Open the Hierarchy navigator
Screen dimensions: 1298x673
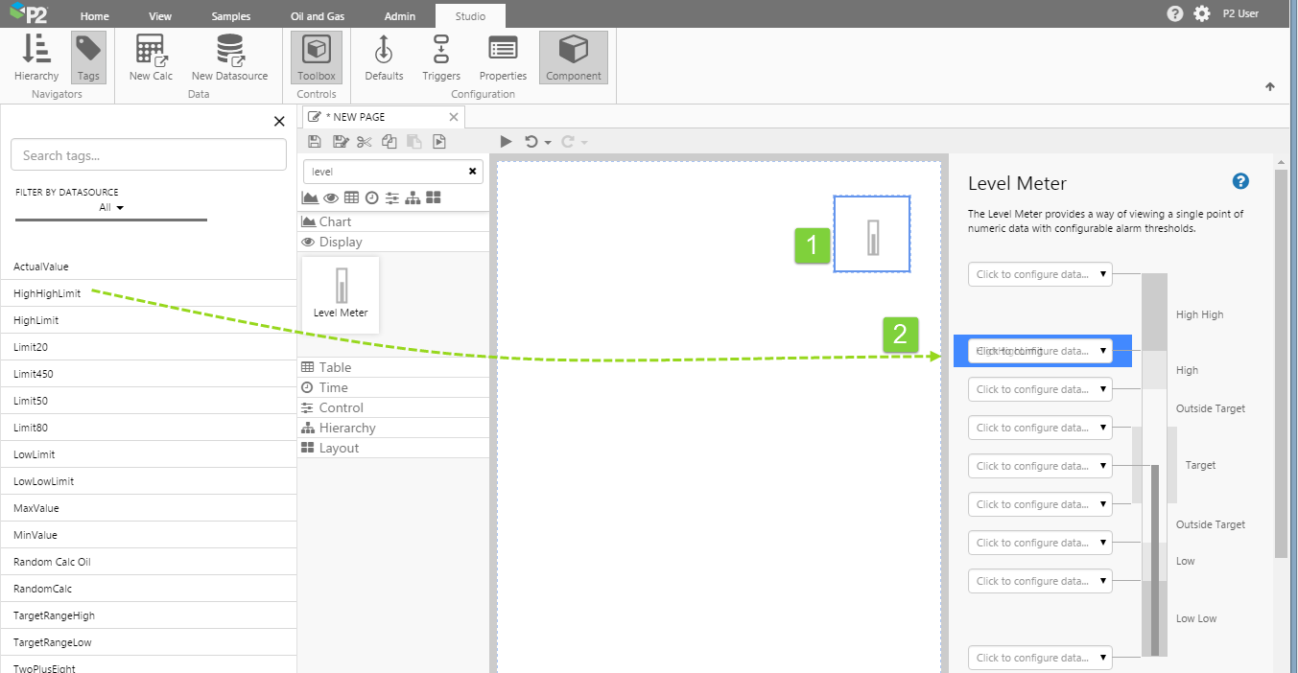(36, 58)
